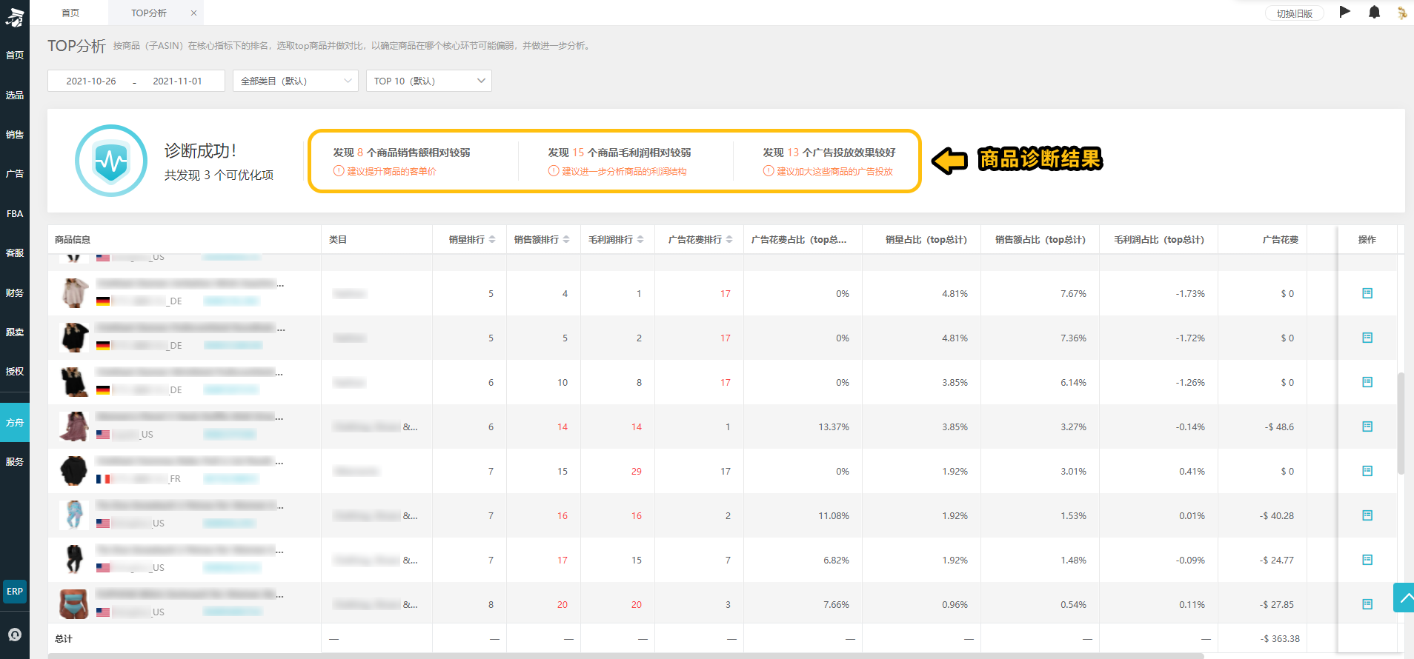Image resolution: width=1414 pixels, height=659 pixels.
Task: Open details icon for the FR product row
Action: point(1367,471)
